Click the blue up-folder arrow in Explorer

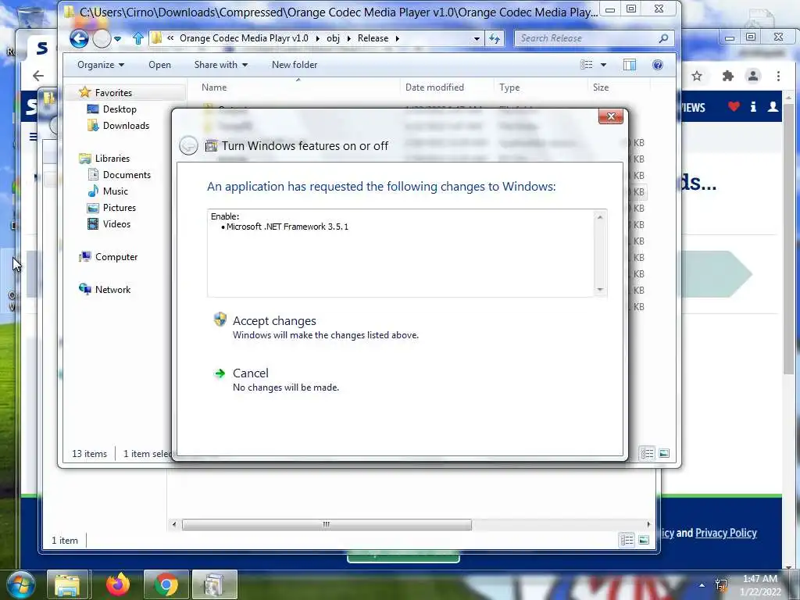137,38
